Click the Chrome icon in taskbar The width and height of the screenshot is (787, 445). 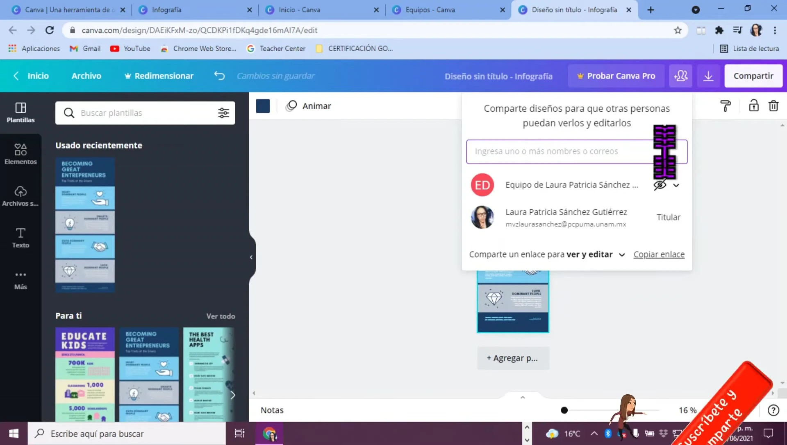(269, 434)
